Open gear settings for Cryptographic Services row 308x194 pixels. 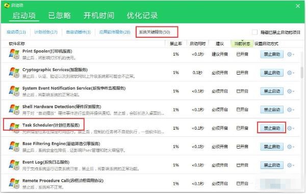[x=291, y=73]
